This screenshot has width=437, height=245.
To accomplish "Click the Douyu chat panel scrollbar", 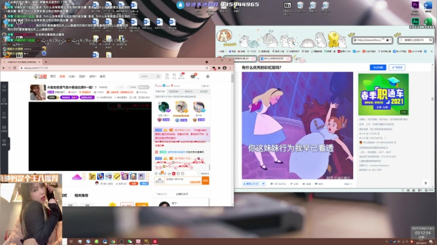I will (209, 167).
